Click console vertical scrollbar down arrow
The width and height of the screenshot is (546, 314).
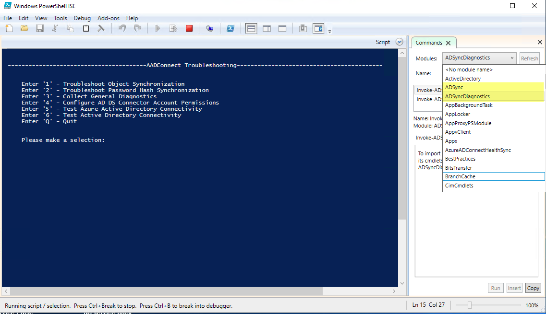(402, 283)
